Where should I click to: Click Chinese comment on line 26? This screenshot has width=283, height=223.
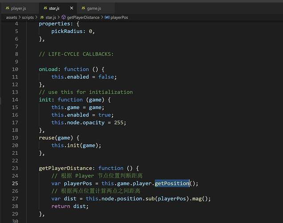(x=96, y=191)
